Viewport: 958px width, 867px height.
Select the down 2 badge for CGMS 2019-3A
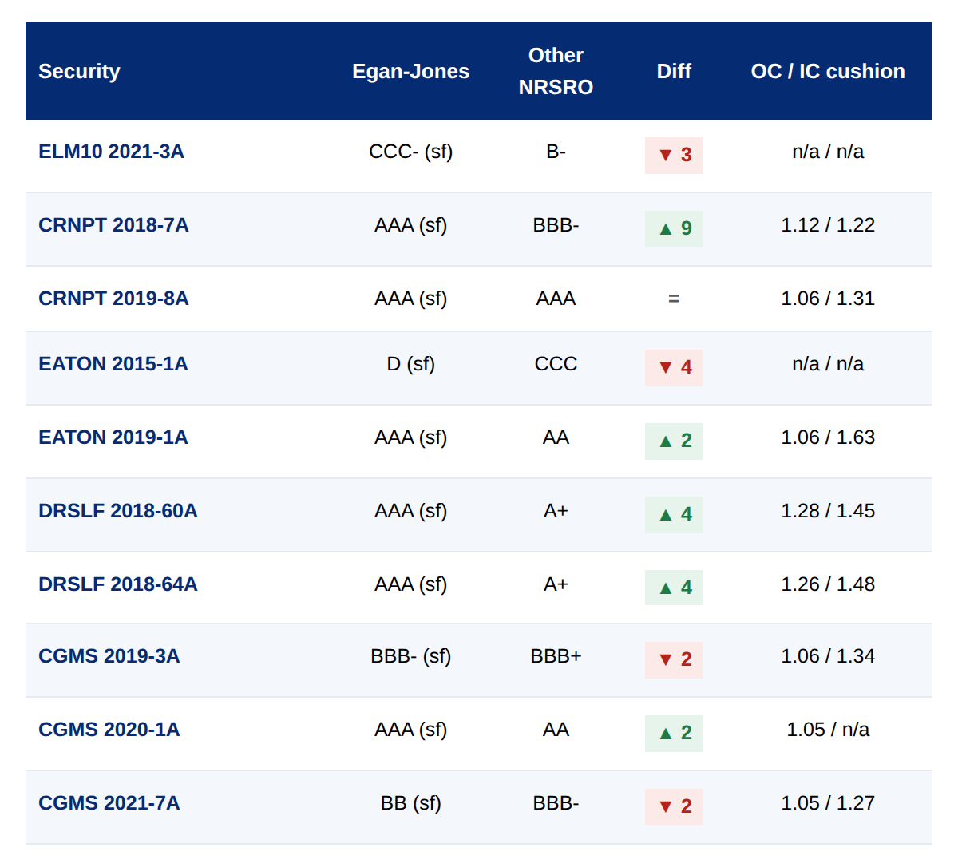click(674, 659)
